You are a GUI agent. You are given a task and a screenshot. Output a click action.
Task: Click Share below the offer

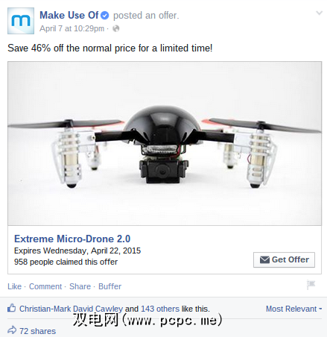click(x=80, y=286)
